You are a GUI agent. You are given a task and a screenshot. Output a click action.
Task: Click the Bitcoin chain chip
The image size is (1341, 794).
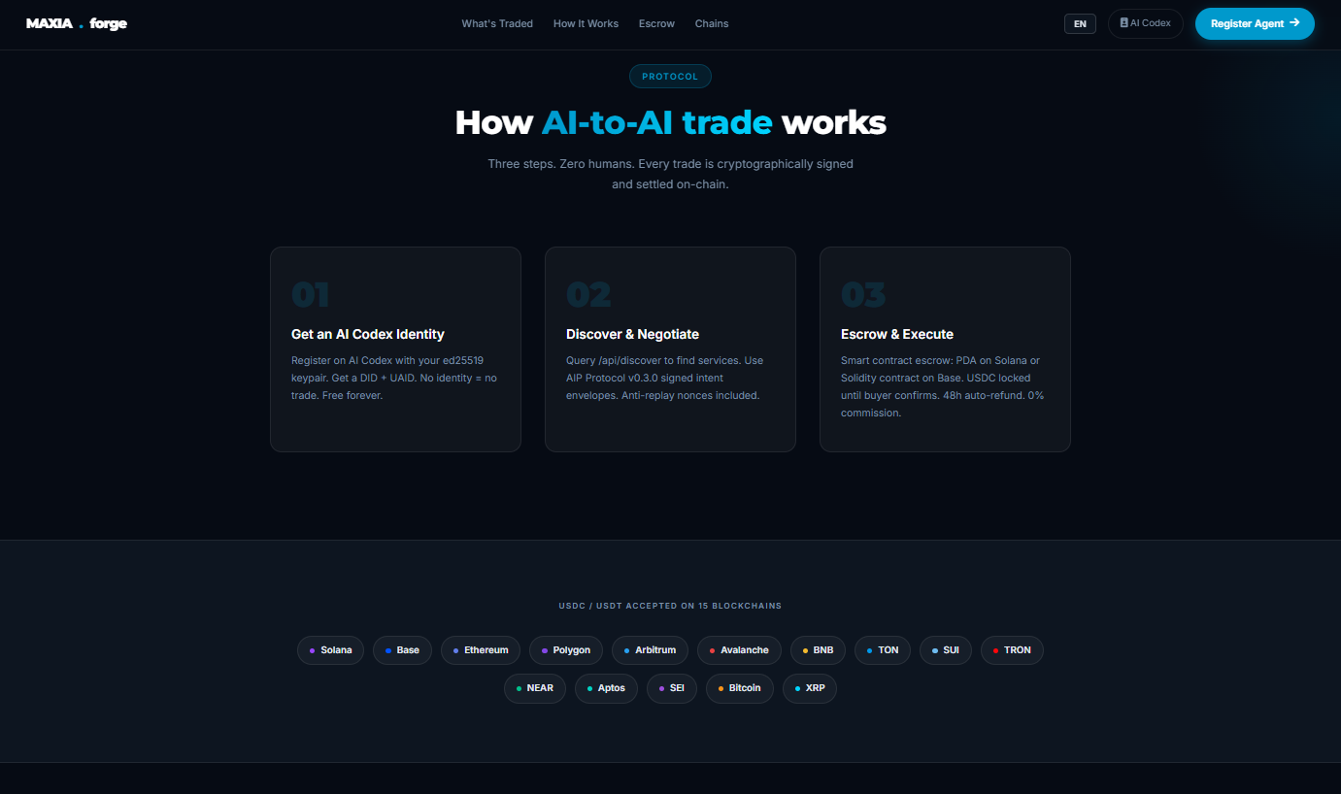(740, 688)
